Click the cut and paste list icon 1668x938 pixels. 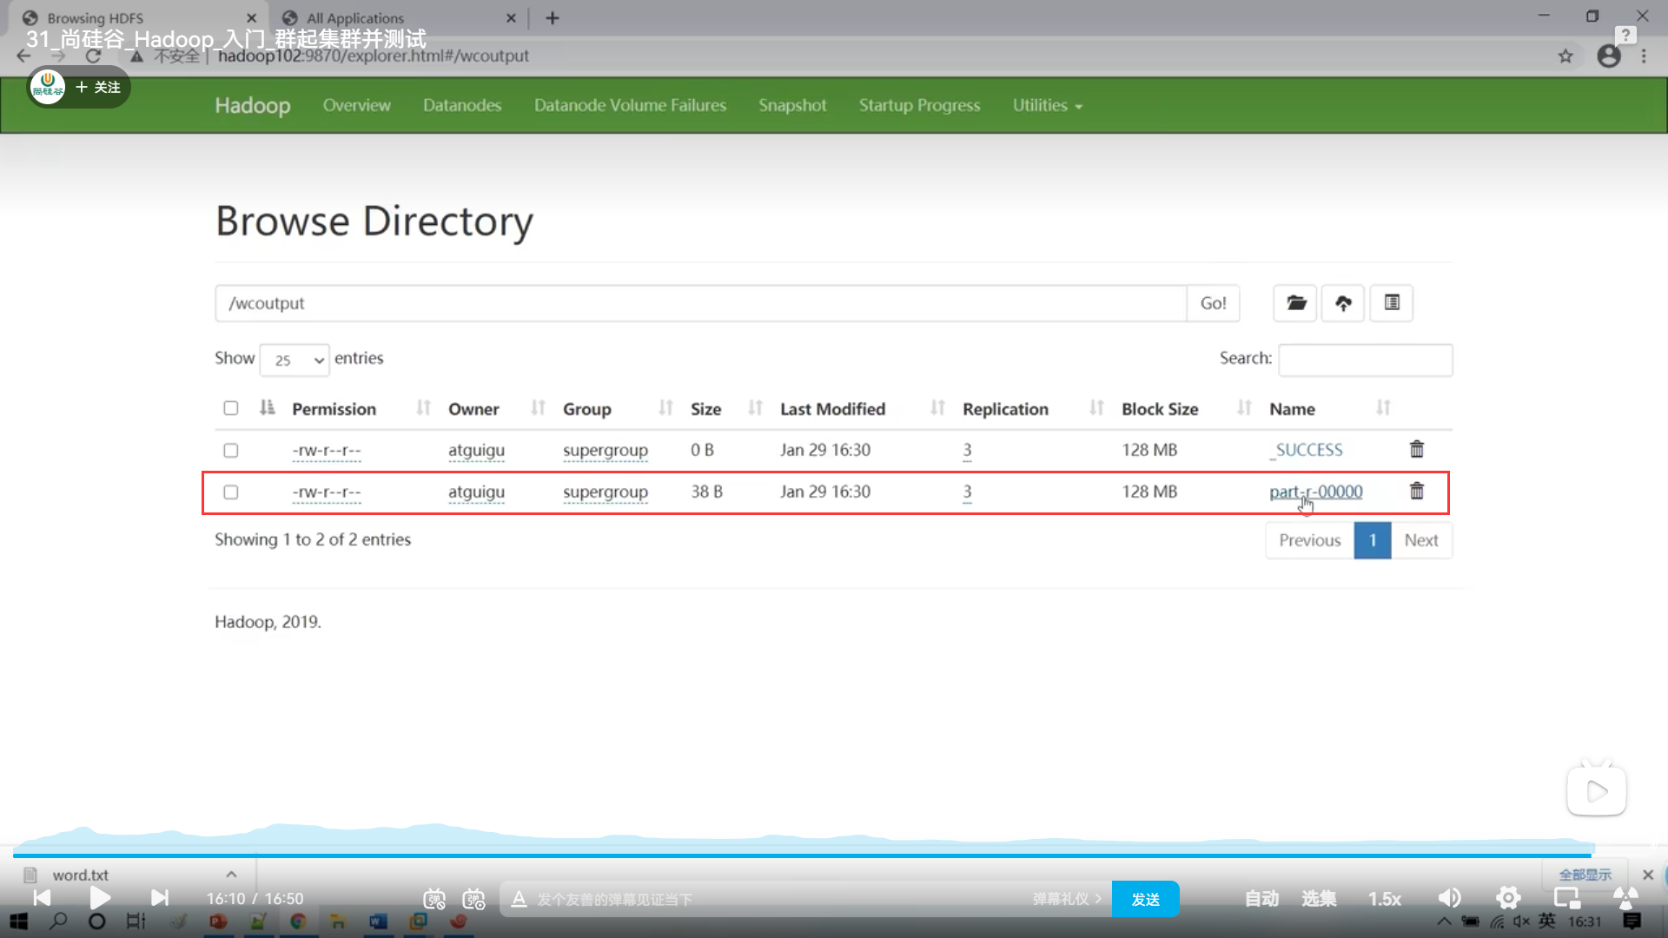coord(1392,303)
